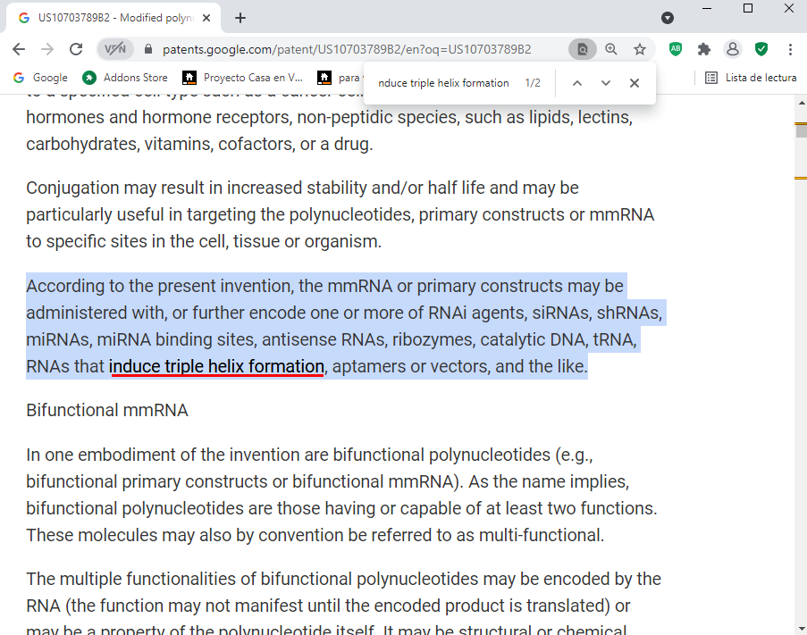Image resolution: width=807 pixels, height=635 pixels.
Task: Reload the current patent page
Action: pos(76,49)
